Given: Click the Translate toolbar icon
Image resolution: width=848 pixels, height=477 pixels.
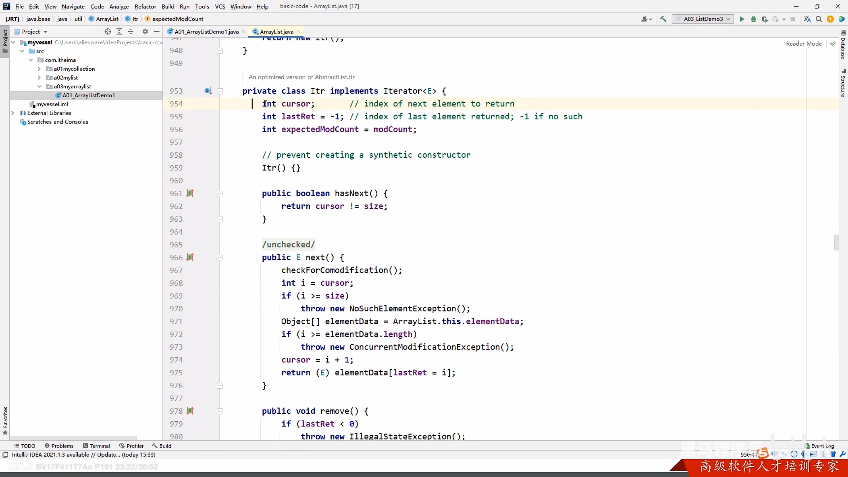Looking at the screenshot, I should click(807, 19).
